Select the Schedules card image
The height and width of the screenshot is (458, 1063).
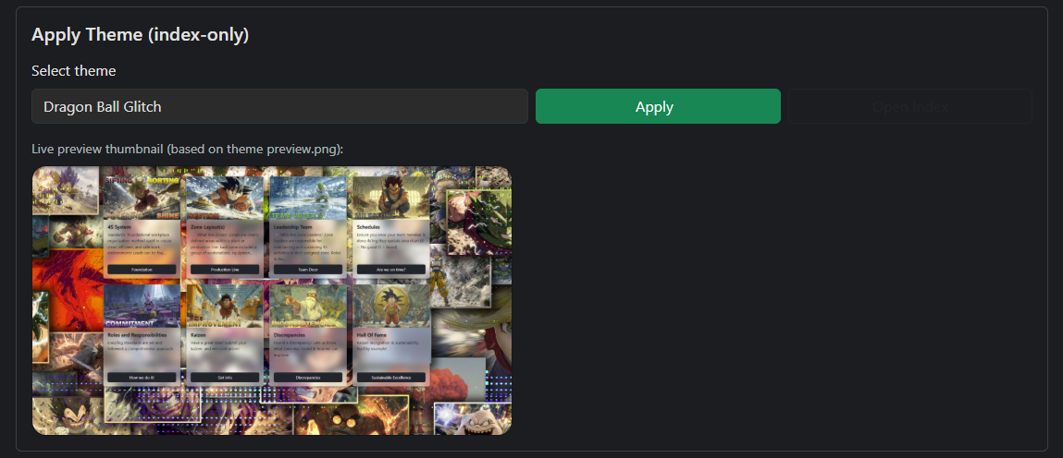pyautogui.click(x=391, y=198)
